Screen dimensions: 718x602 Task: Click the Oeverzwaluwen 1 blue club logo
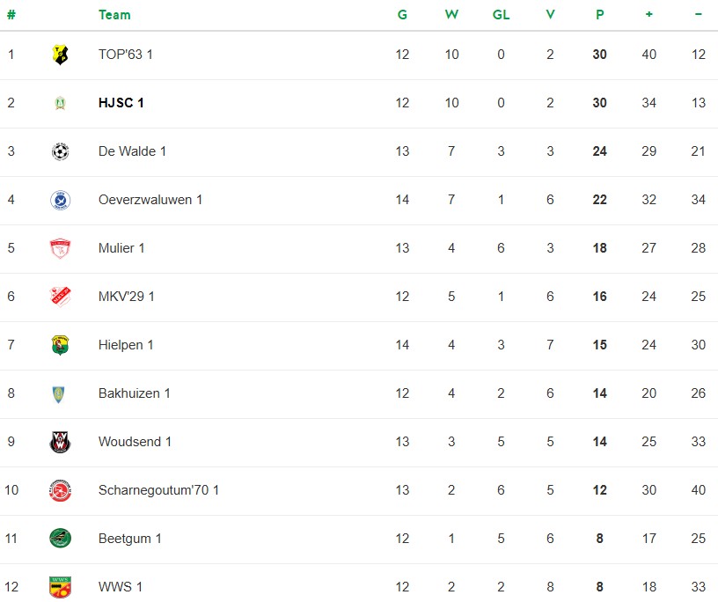pyautogui.click(x=60, y=200)
